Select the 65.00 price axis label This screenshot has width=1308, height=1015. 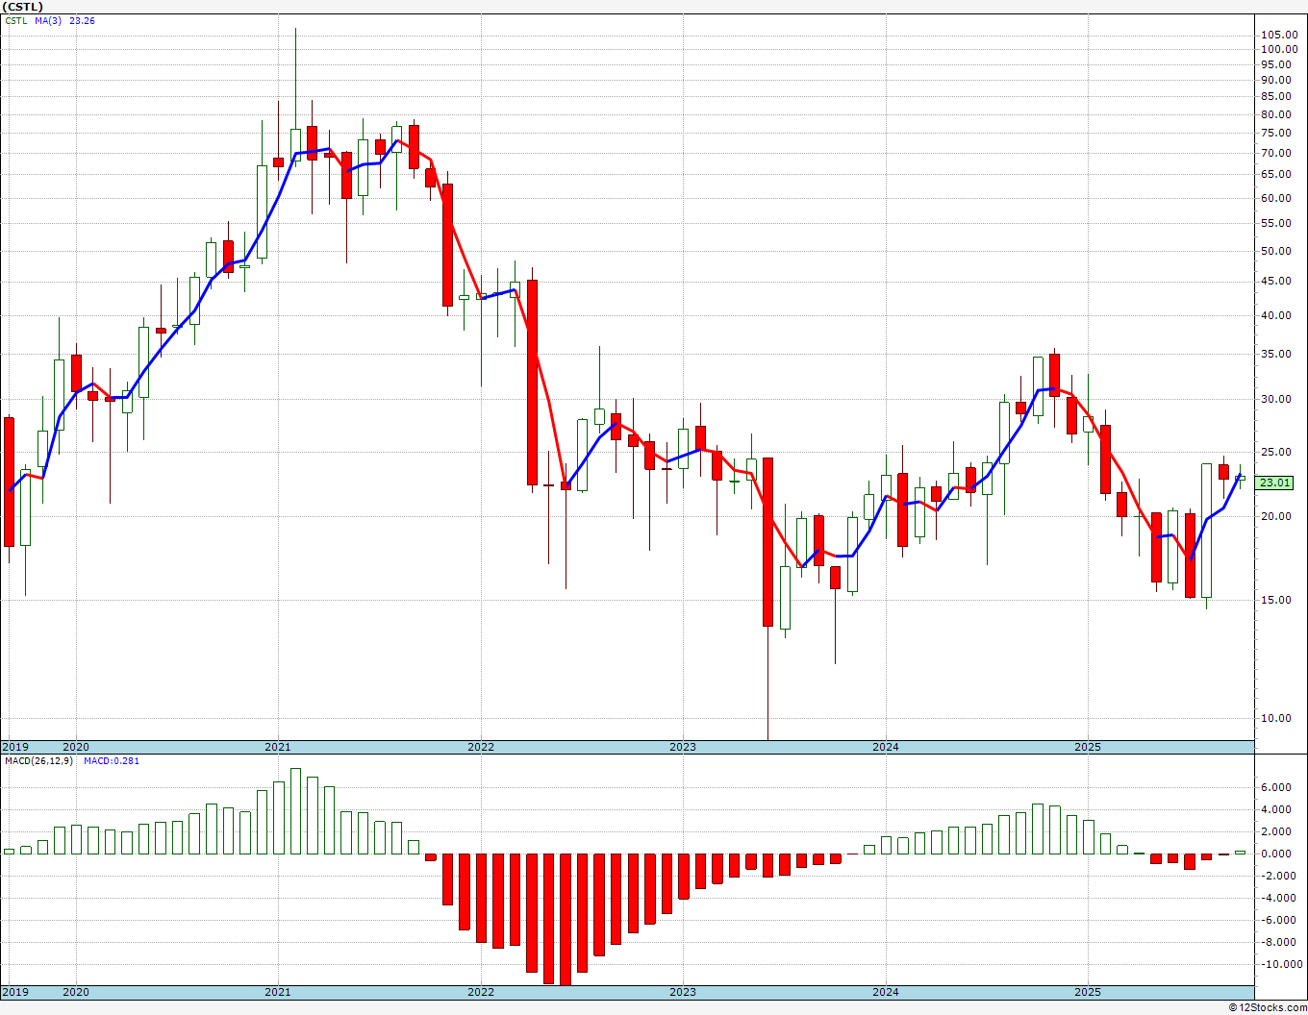tap(1276, 175)
